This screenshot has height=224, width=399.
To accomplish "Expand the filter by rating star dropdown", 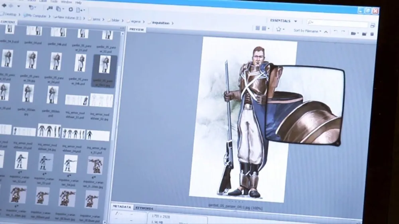I will point(280,29).
